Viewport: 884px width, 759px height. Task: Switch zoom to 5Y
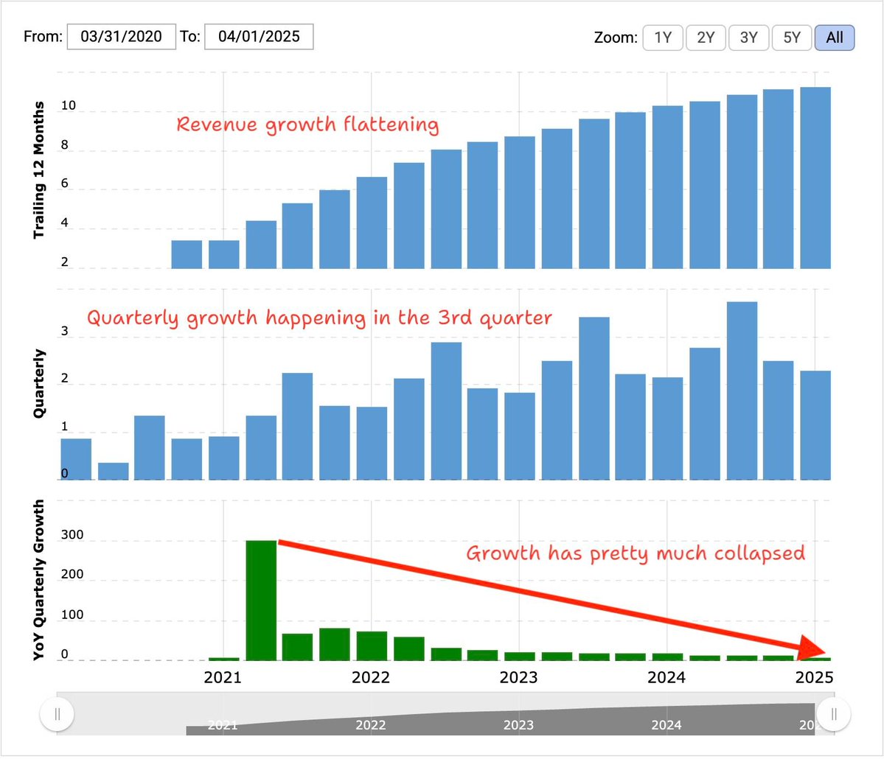pyautogui.click(x=791, y=38)
